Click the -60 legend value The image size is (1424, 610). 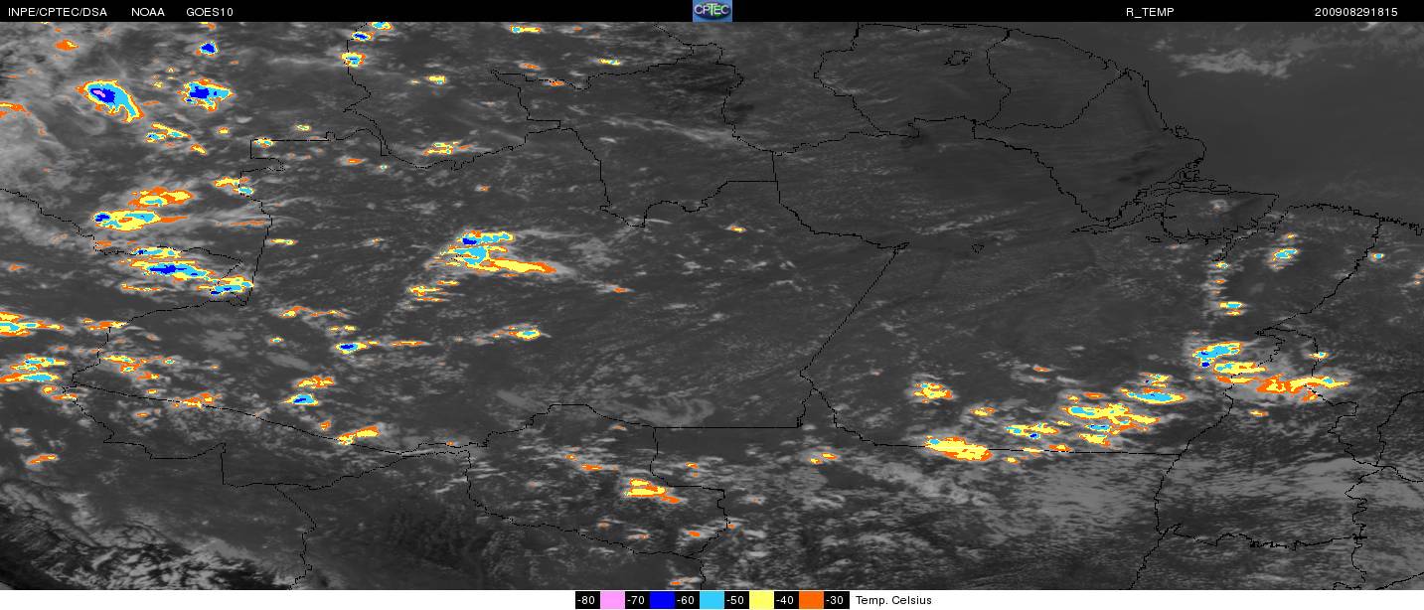tap(687, 600)
